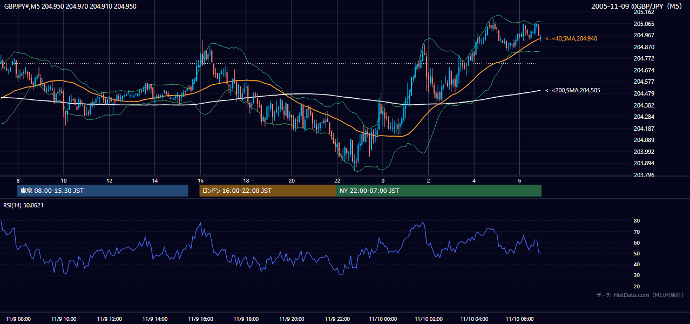
Task: Click hour tick 8 under price chart
Action: point(18,180)
